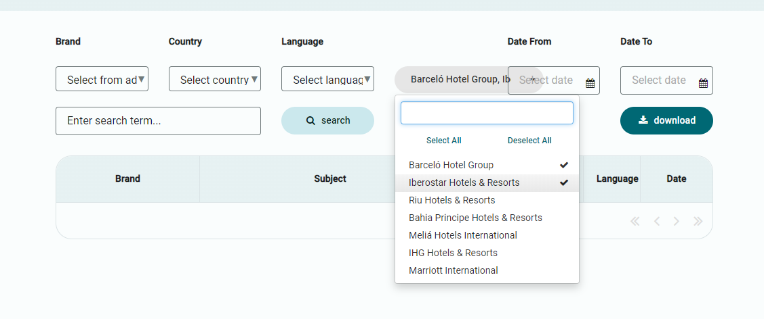
Task: Go to first page of results
Action: click(x=635, y=222)
